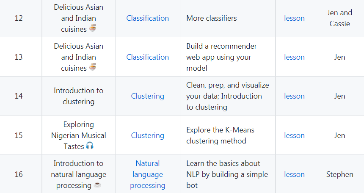Open the Clustering link in row 14
Screen dimensions: 364x193
tap(147, 96)
